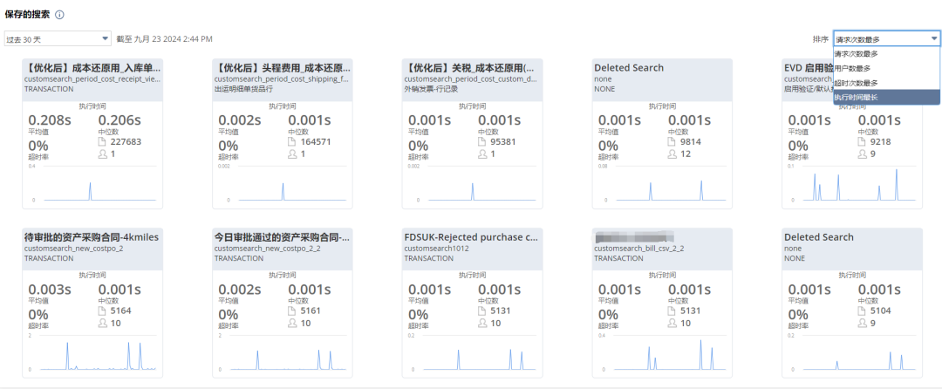Open the 【优化后】关税_成本还原用 card title
The width and height of the screenshot is (942, 389).
[x=470, y=68]
